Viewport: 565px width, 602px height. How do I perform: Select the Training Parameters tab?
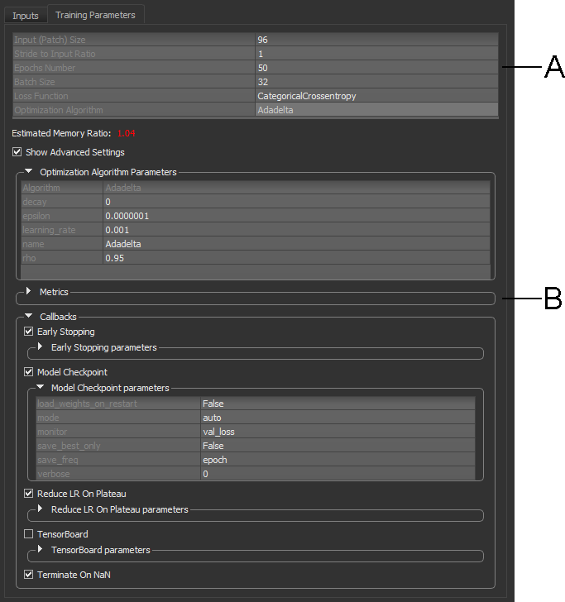96,15
